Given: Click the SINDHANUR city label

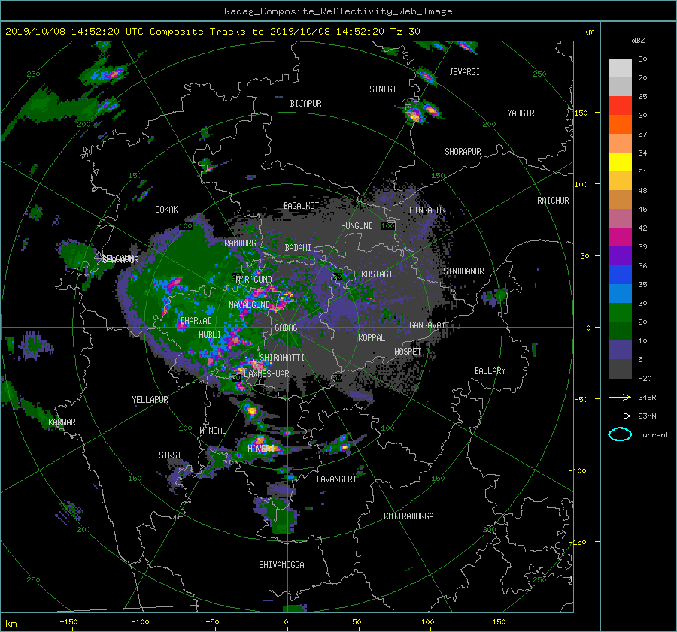Looking at the screenshot, I should click(x=463, y=271).
